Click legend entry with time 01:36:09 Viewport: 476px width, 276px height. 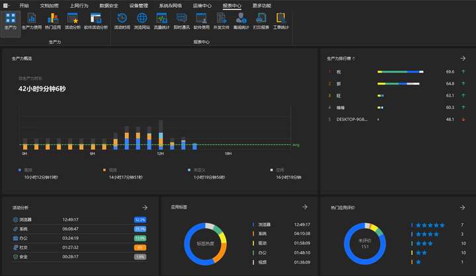point(282,262)
